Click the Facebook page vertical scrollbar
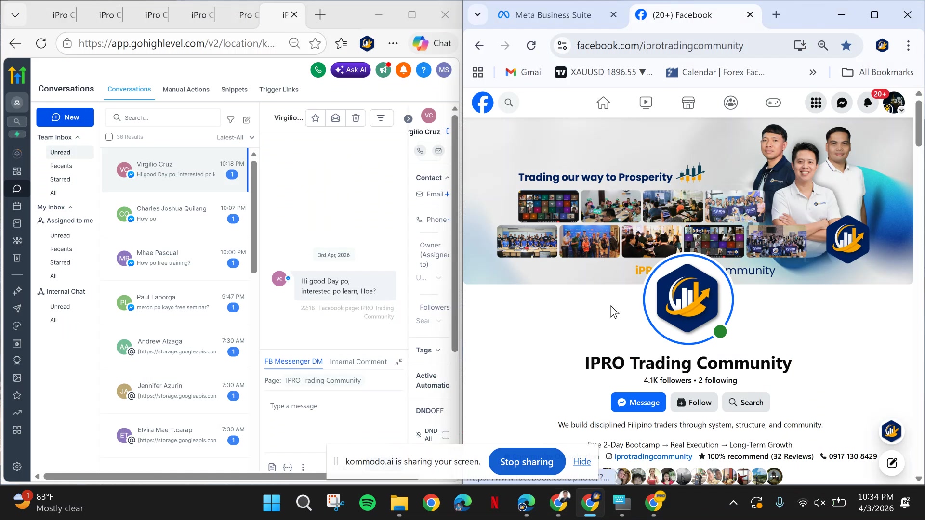The image size is (925, 520). click(919, 124)
